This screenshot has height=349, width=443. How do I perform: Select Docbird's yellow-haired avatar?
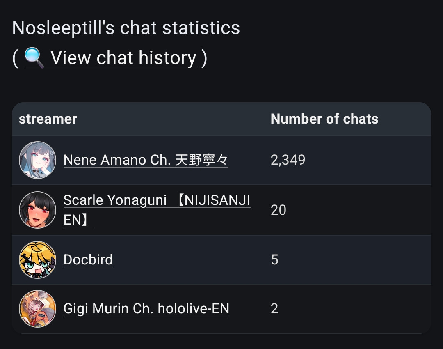[x=37, y=259]
